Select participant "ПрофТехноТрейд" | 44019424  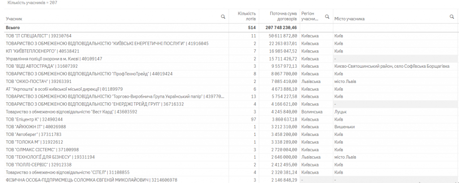click(89, 74)
